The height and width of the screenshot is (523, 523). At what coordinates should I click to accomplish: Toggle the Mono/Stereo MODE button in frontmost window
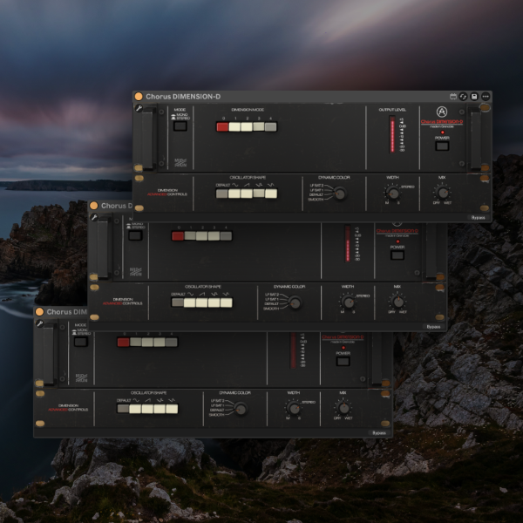coord(180,126)
